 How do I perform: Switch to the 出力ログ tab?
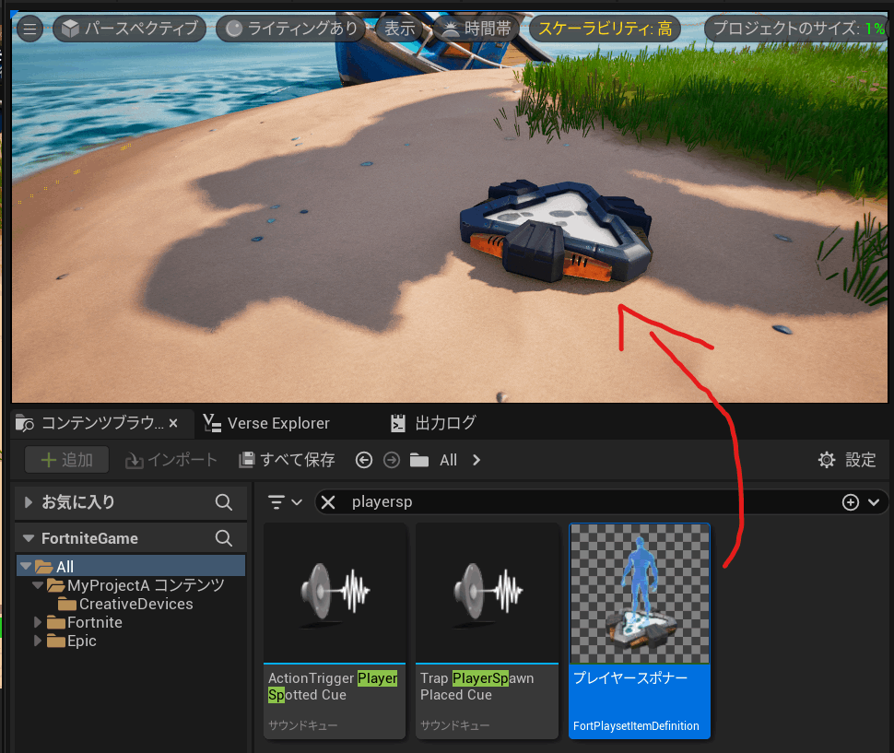pos(433,423)
